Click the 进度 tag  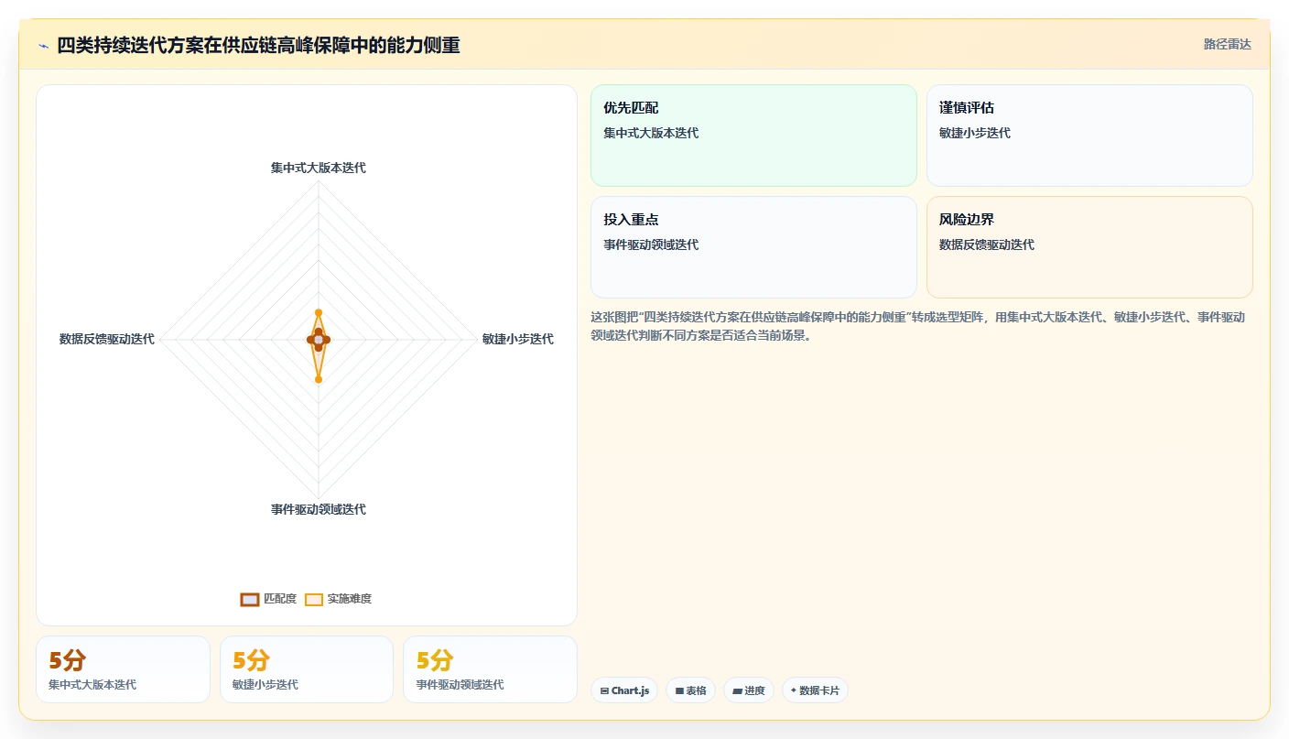point(749,690)
